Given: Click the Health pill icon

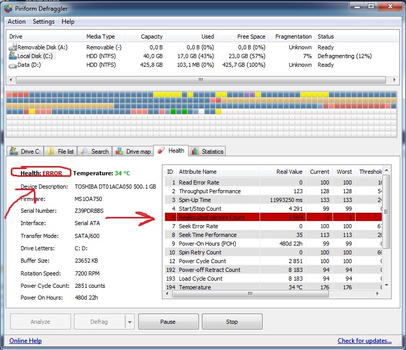Looking at the screenshot, I should [161, 151].
